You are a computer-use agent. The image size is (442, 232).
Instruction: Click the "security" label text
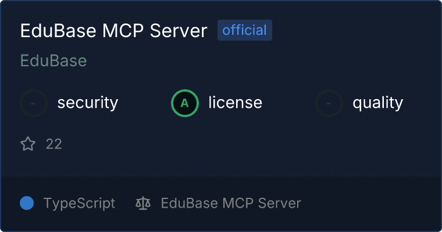[x=88, y=103]
